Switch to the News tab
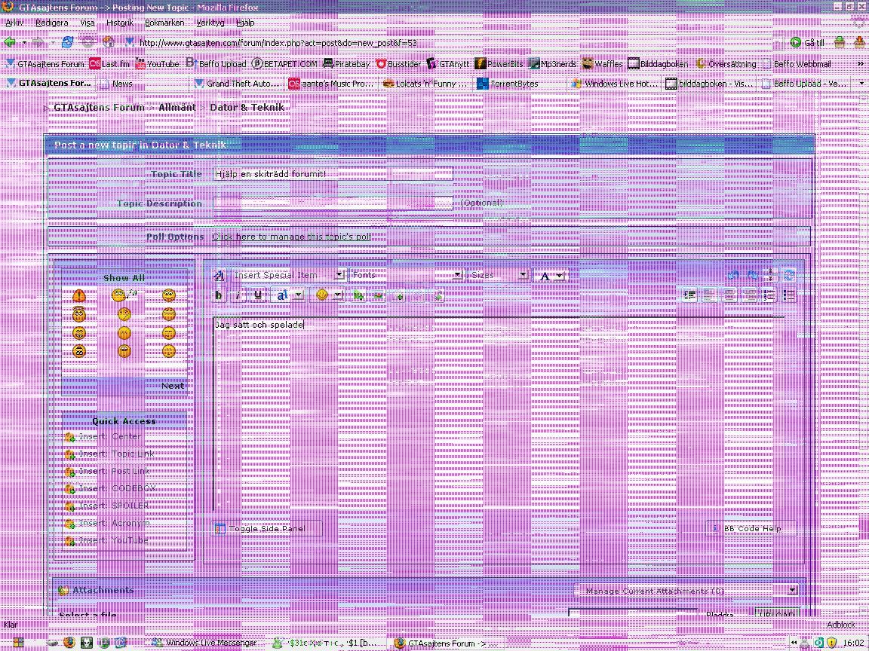Viewport: 869px width, 651px height. (x=143, y=84)
